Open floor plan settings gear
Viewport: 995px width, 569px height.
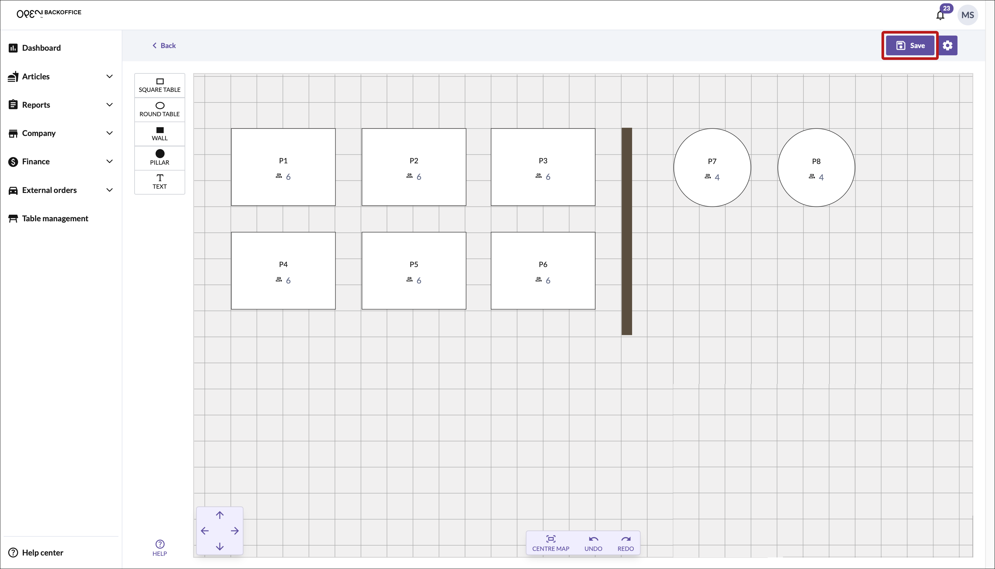947,45
